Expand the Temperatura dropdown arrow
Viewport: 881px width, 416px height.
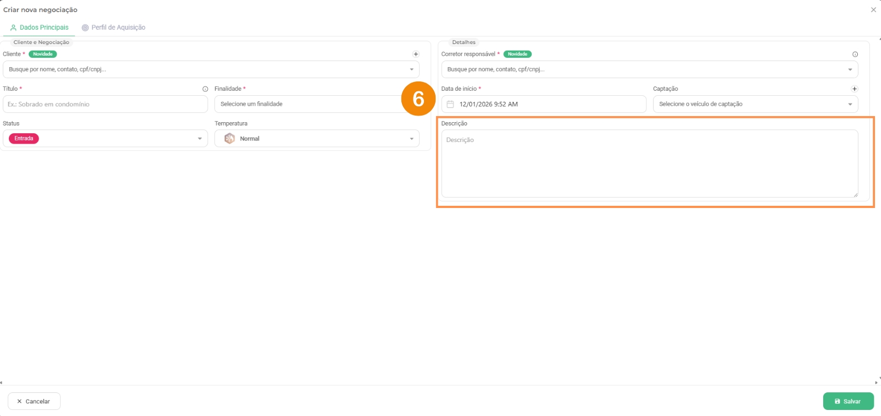(411, 139)
